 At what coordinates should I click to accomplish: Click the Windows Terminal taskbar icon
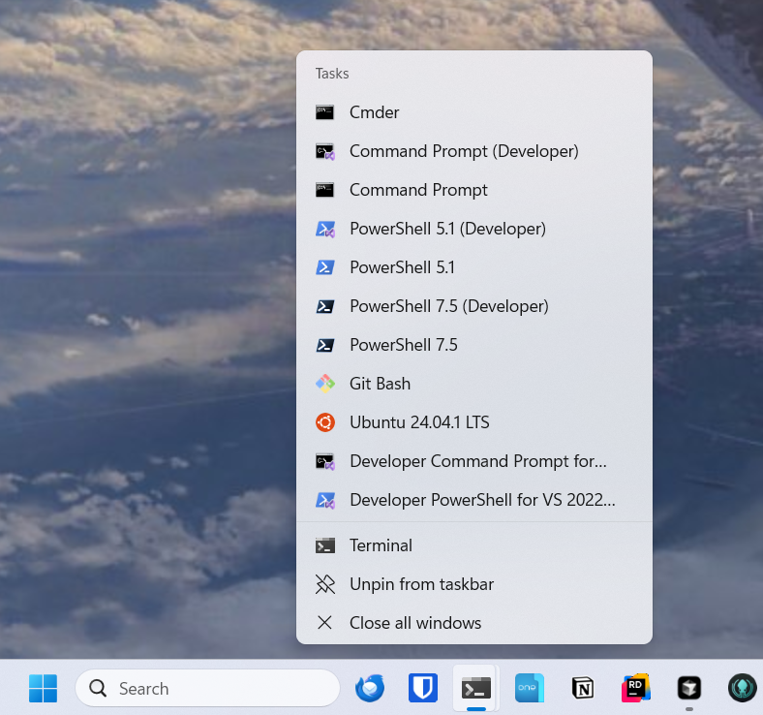475,688
